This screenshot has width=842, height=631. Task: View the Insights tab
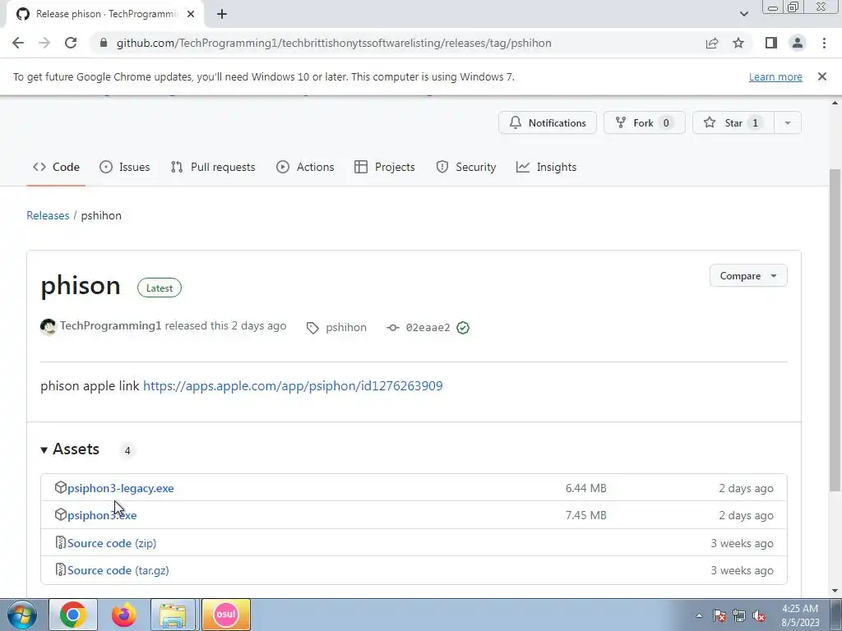(x=546, y=167)
